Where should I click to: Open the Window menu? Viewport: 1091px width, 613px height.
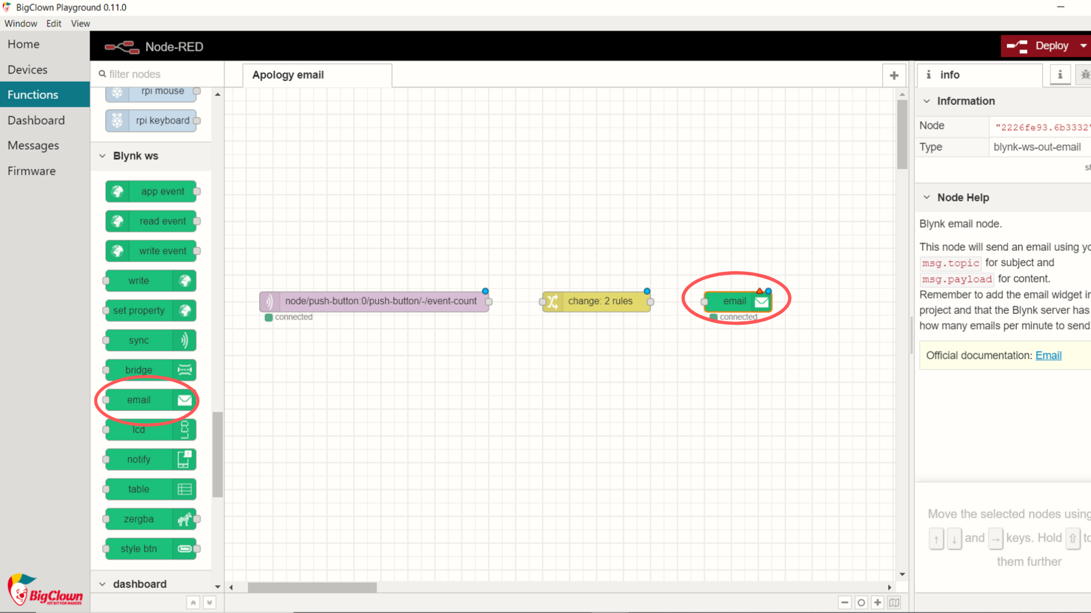(21, 23)
